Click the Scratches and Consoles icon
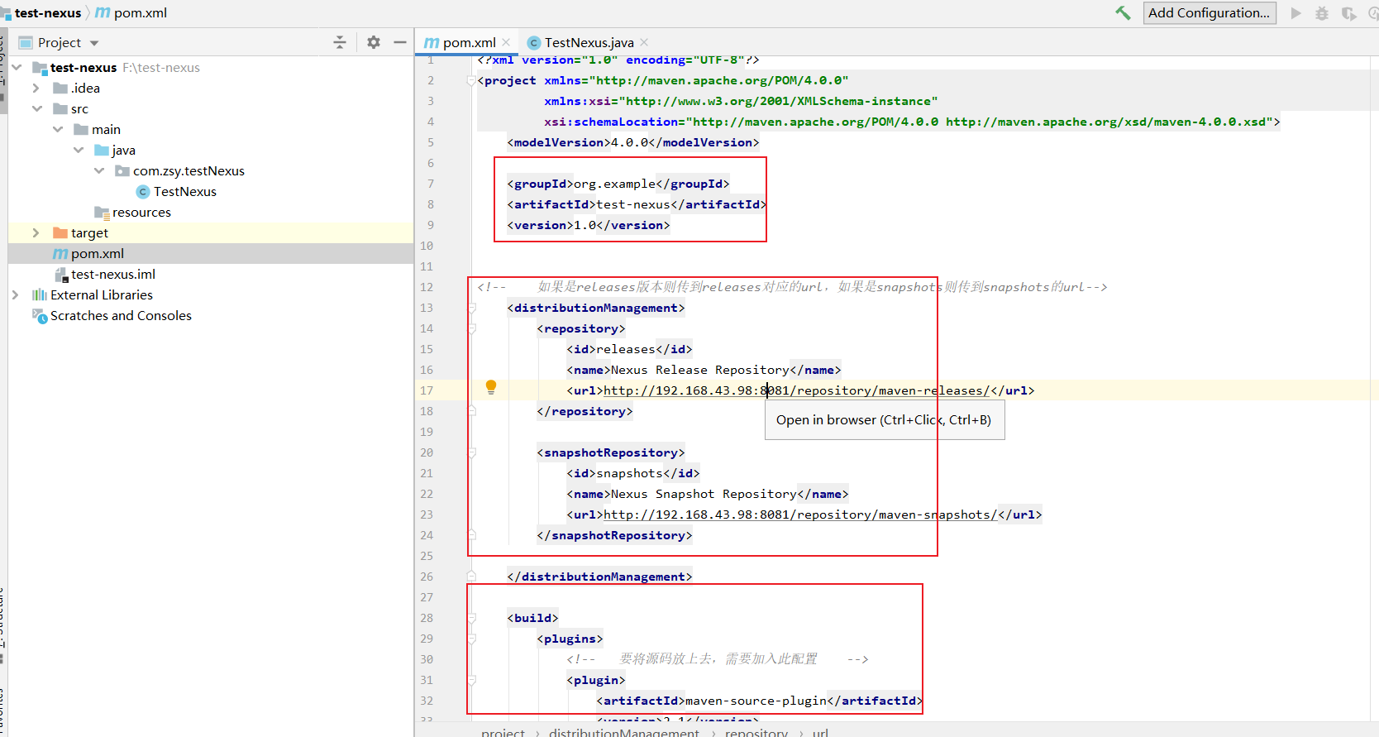The height and width of the screenshot is (737, 1379). pos(40,316)
